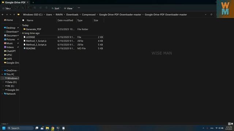Open Videos in the navigation pane

9,47
